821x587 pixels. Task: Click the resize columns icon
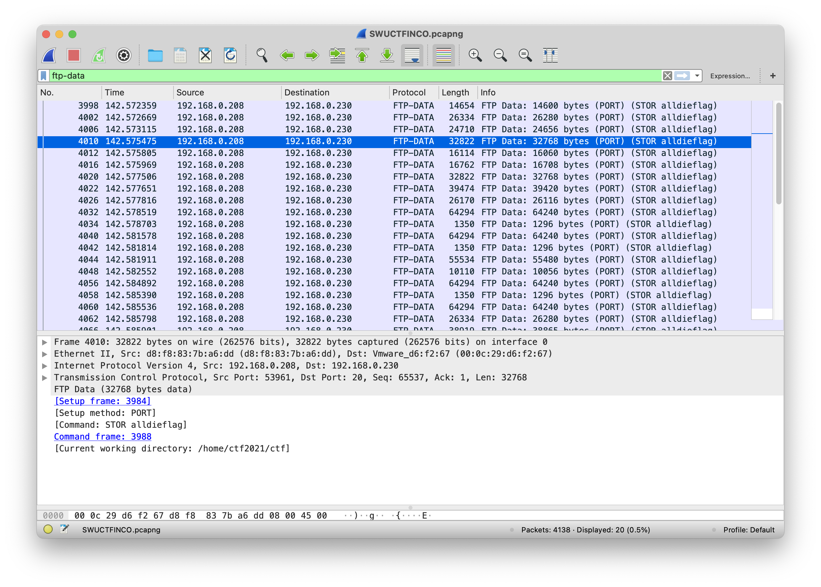[x=550, y=56]
